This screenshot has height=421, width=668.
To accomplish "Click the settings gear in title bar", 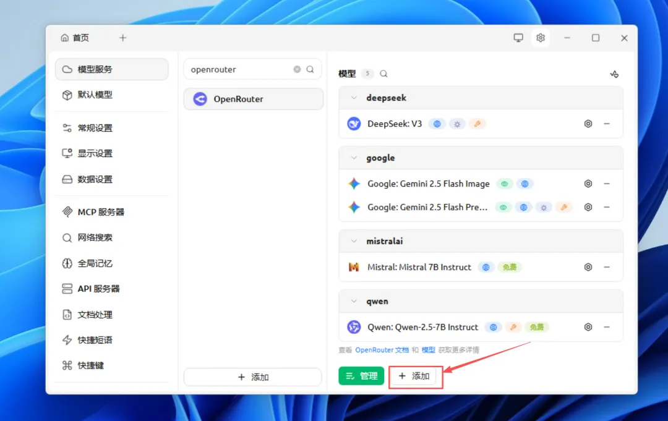I will point(540,38).
